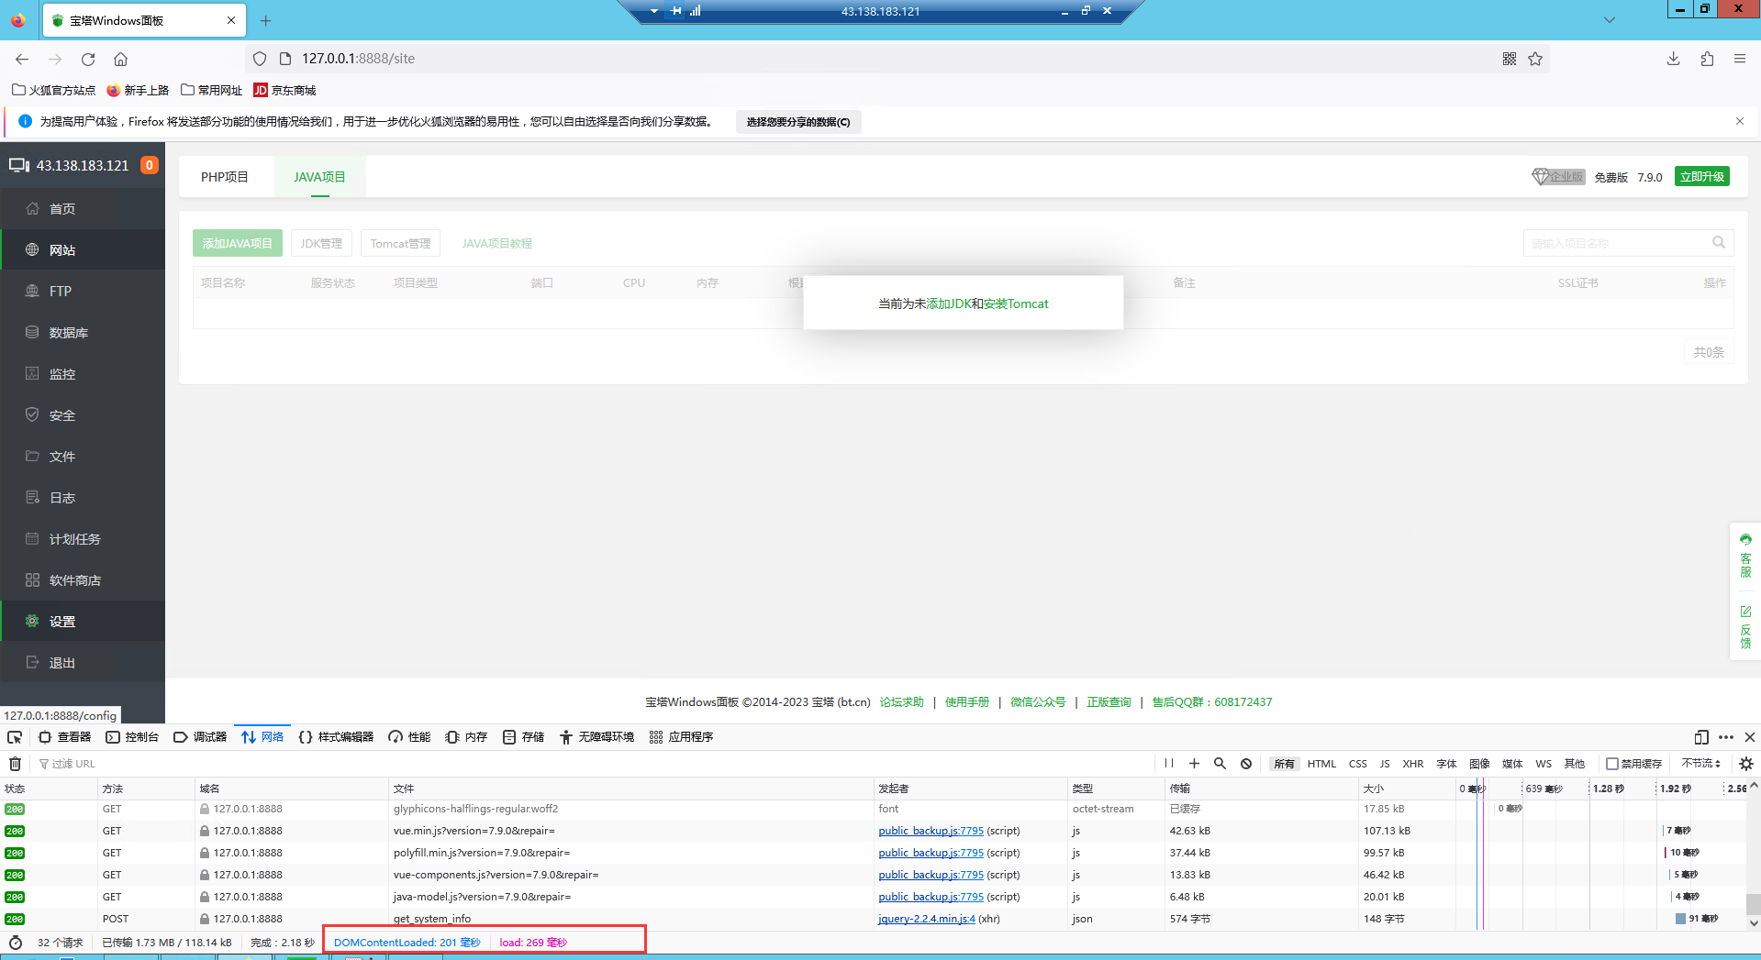The width and height of the screenshot is (1761, 960).
Task: Filter network requests by JS
Action: (x=1385, y=764)
